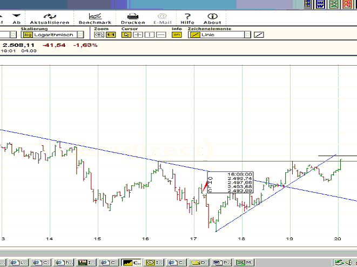Click the Aktualisieren refresh icon
357x267 pixels.
(50, 16)
